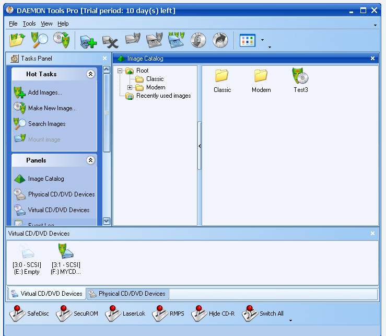
Task: Open the File menu
Action: (x=13, y=24)
